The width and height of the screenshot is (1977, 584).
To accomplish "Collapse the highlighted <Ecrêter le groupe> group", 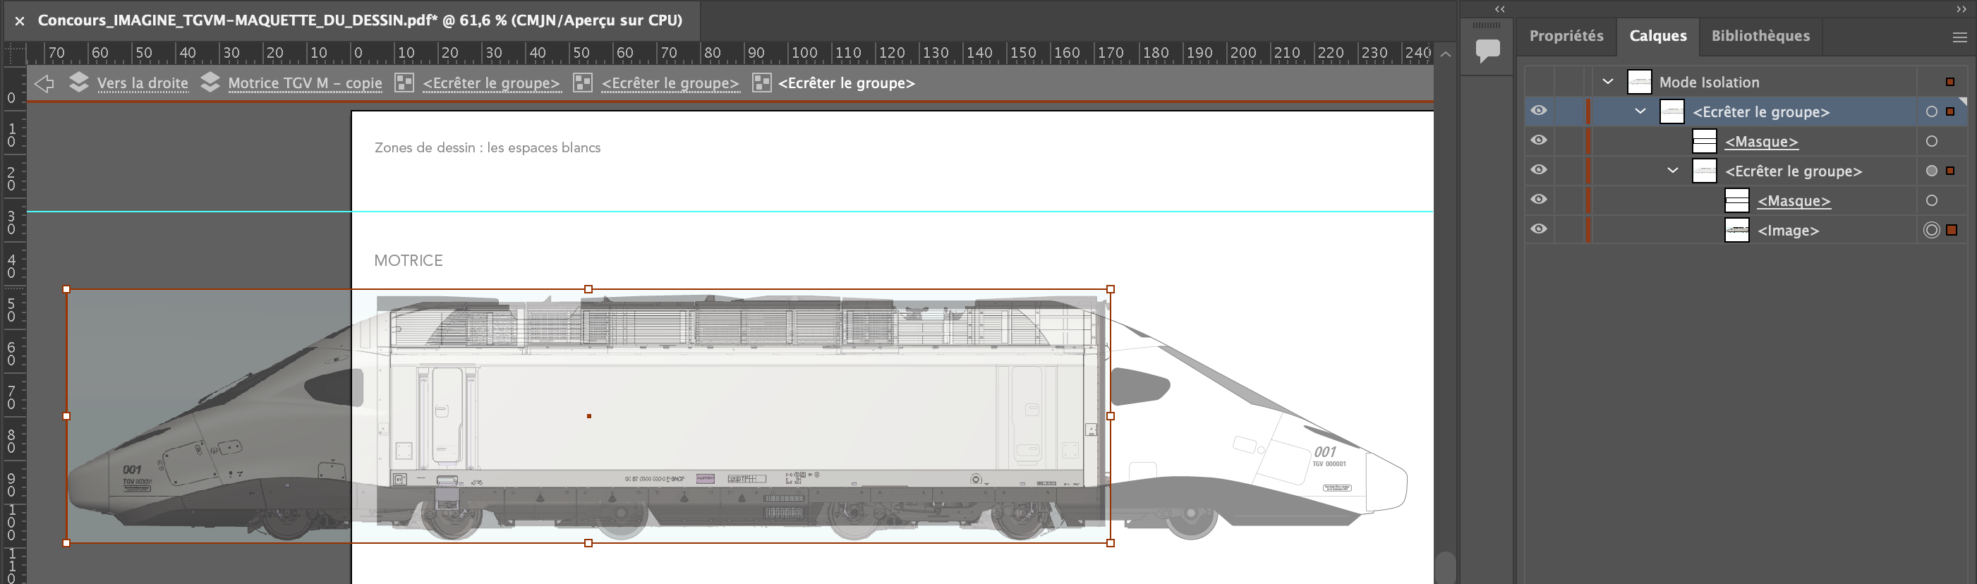I will pyautogui.click(x=1640, y=111).
